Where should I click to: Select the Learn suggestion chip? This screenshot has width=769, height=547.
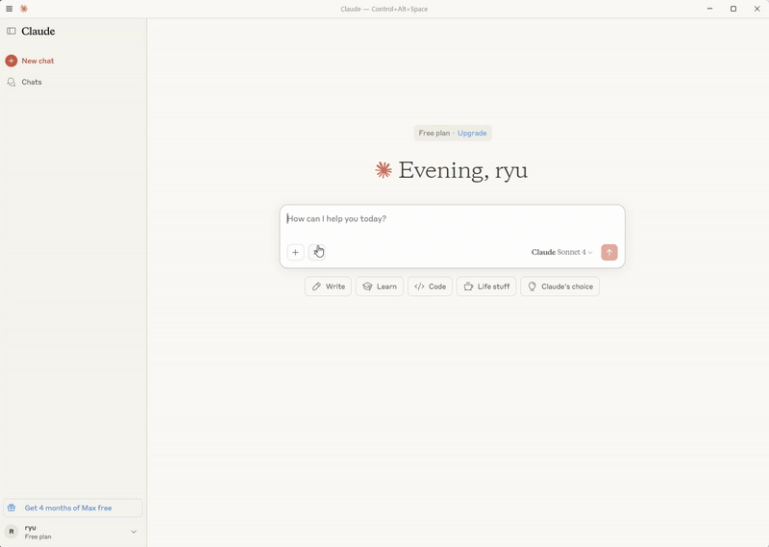pyautogui.click(x=379, y=286)
